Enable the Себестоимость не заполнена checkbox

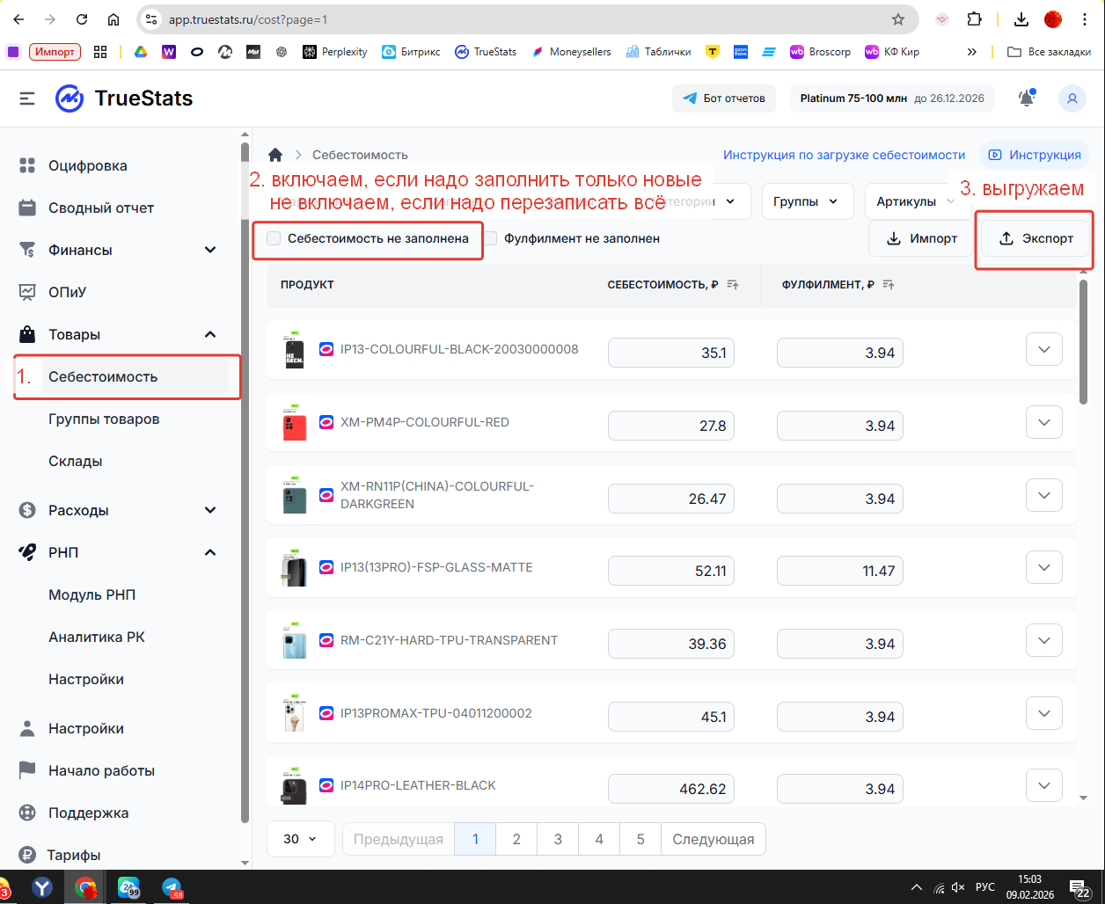(274, 238)
